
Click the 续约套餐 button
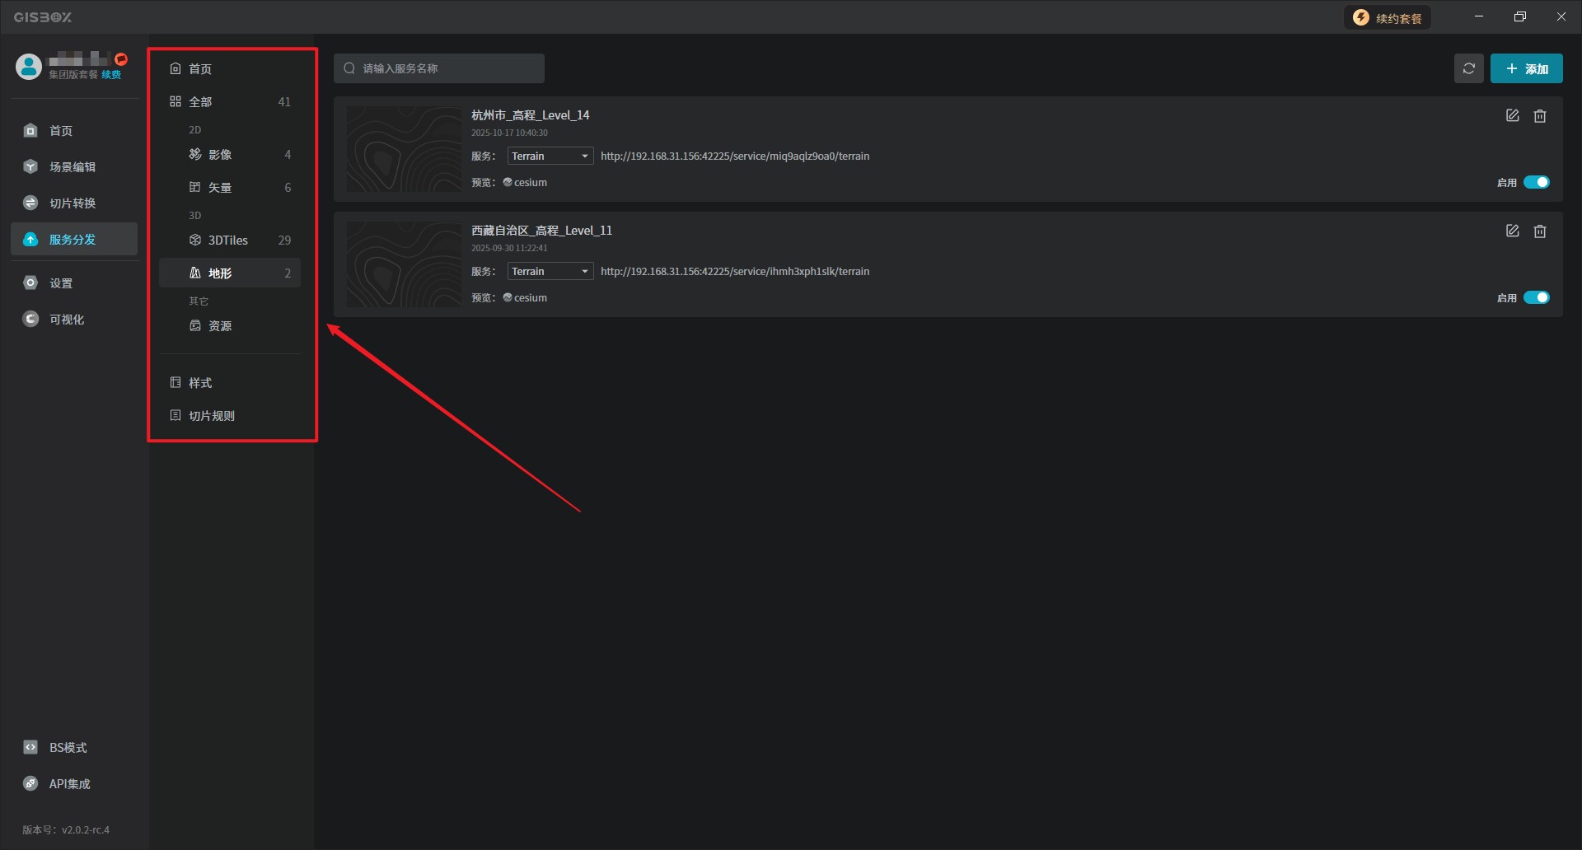(x=1388, y=18)
